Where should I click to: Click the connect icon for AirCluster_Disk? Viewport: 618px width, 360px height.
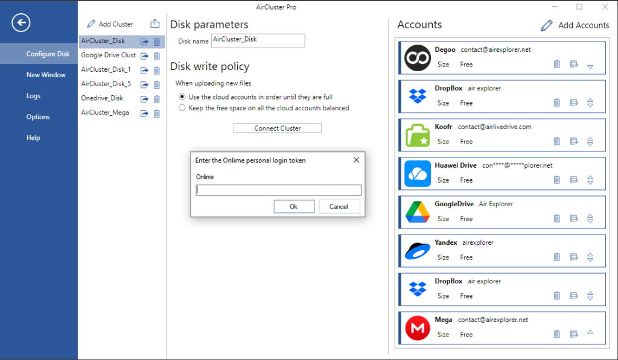(145, 42)
